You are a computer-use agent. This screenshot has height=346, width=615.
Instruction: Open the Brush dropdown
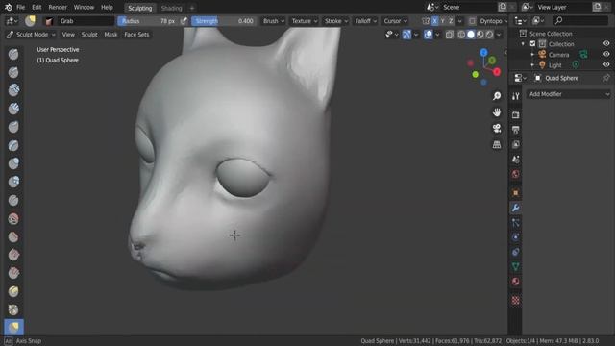tap(273, 21)
